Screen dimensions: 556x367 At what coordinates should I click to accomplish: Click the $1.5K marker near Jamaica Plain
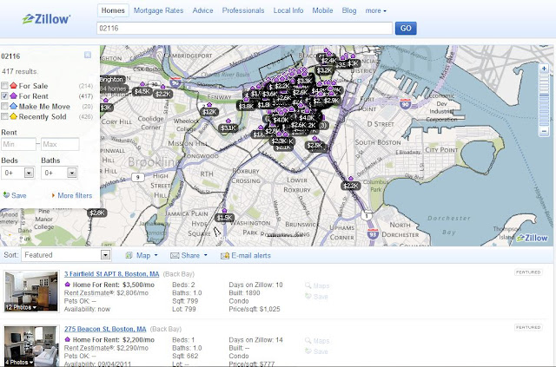(225, 218)
